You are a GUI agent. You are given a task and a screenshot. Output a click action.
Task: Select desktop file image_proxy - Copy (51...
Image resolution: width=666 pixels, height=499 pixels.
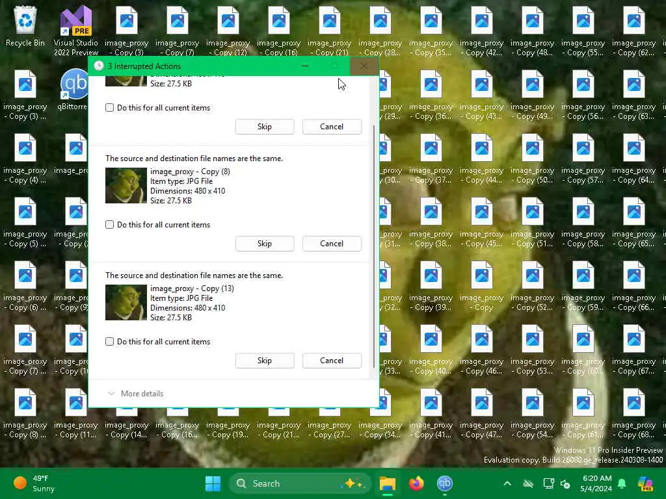click(x=532, y=222)
